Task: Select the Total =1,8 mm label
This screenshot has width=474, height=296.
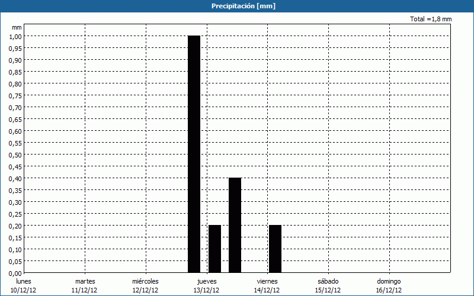Action: coord(431,19)
